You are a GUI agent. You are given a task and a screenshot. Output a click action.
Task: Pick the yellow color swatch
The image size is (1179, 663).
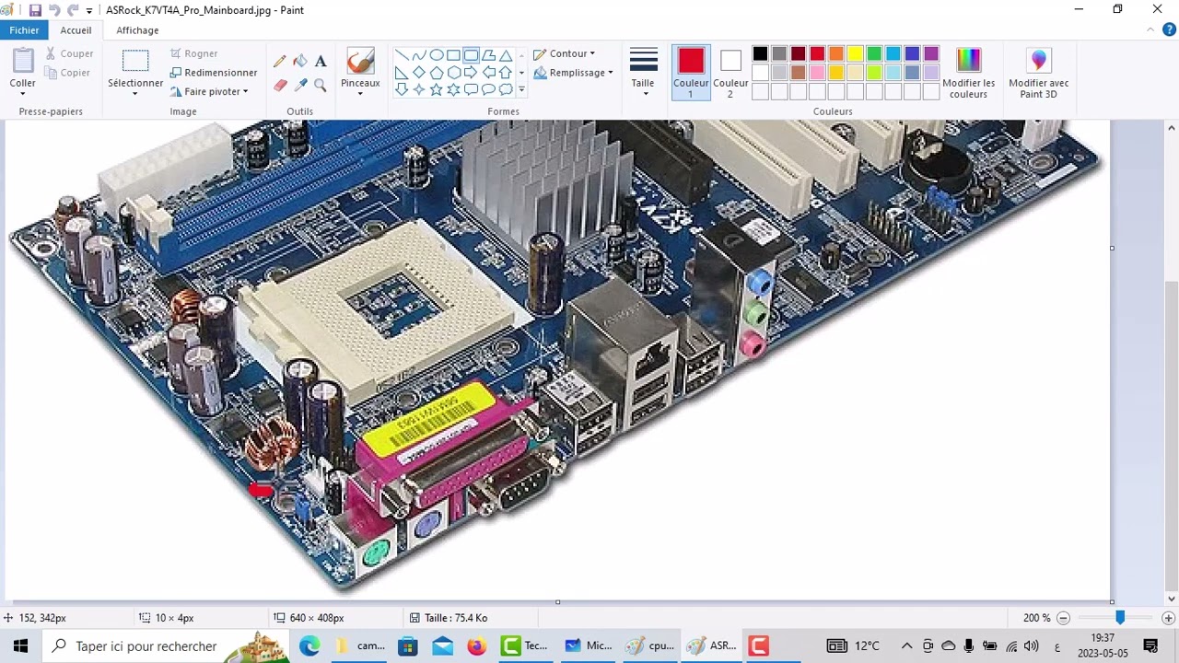pyautogui.click(x=855, y=54)
